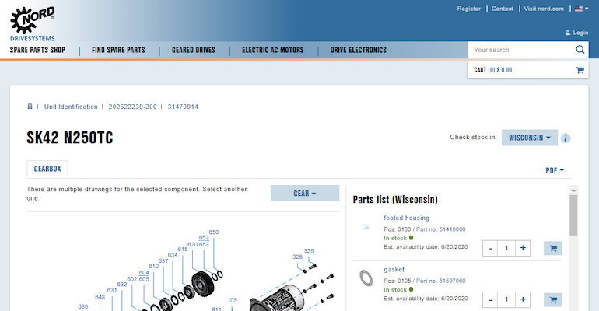Click footed housing quantity field
Image resolution: width=599 pixels, height=311 pixels.
coord(506,249)
